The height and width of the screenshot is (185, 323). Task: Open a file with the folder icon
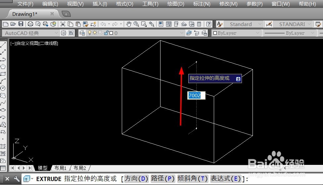tap(13, 24)
